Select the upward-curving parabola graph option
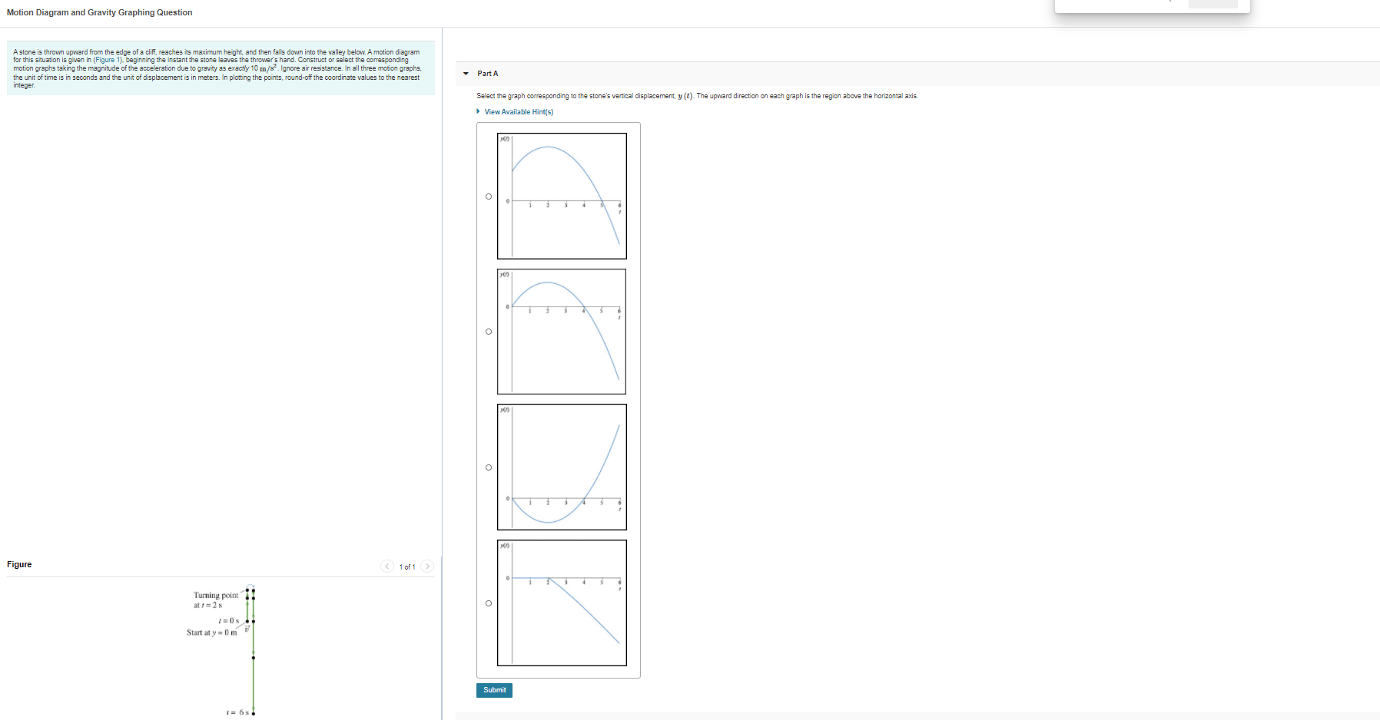1380x720 pixels. click(x=488, y=467)
